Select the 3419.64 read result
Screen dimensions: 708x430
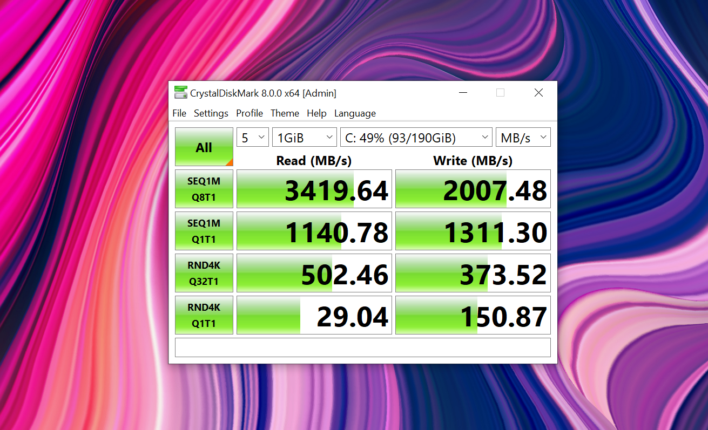click(x=314, y=189)
